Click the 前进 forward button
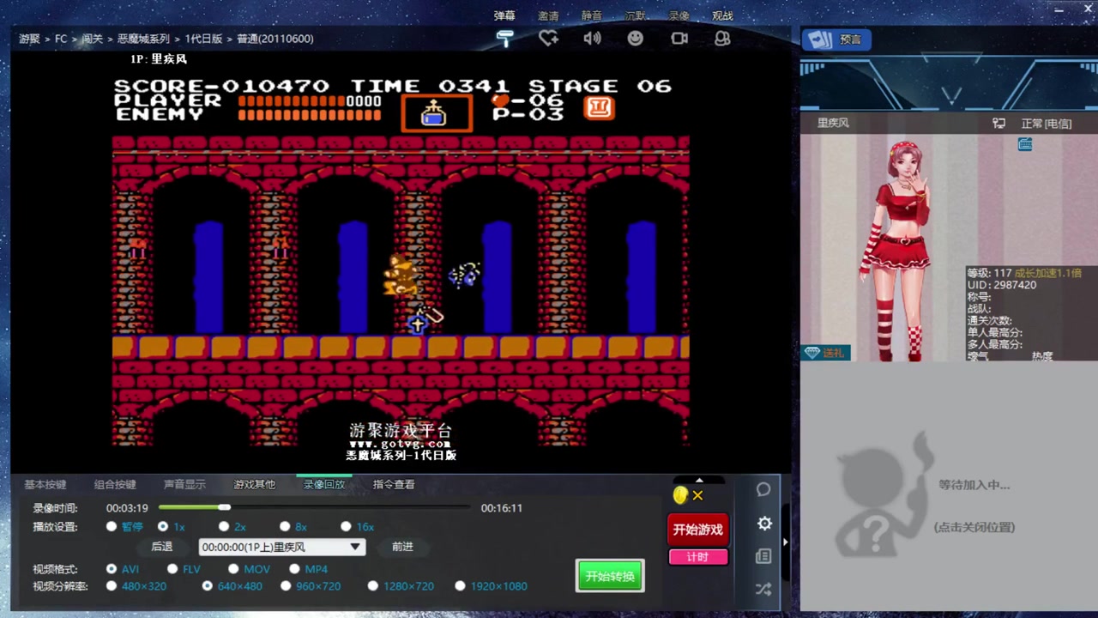Screen dimensions: 1098x618 tap(402, 547)
